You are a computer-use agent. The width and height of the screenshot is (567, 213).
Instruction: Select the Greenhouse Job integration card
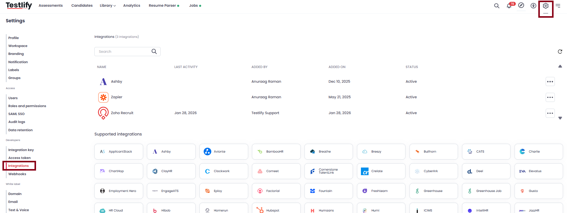click(486, 191)
